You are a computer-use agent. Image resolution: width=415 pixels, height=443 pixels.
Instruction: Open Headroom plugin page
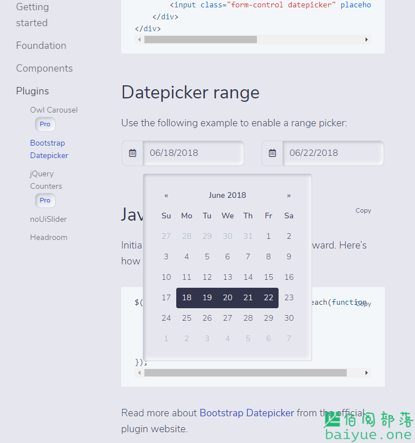coord(48,237)
